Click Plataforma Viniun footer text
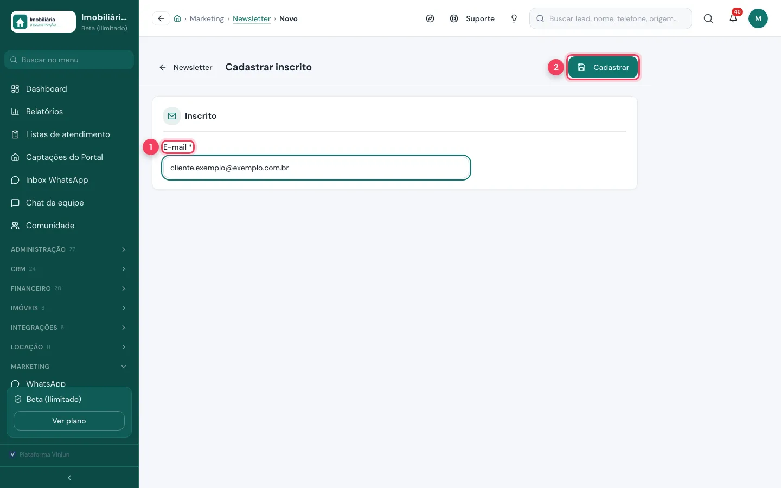 click(x=44, y=454)
